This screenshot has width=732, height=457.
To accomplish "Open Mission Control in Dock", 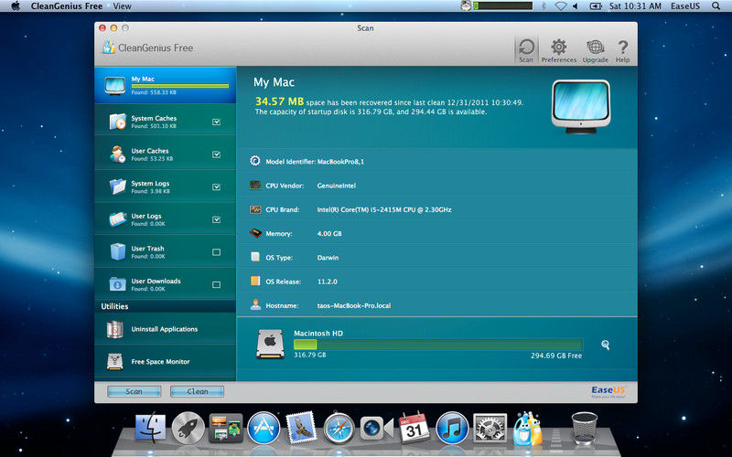I will click(x=226, y=428).
